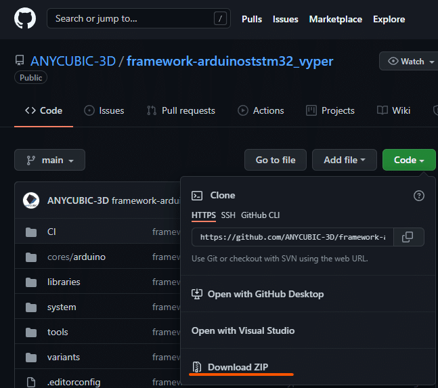The width and height of the screenshot is (438, 388).
Task: Click the clone URL text field
Action: 292,237
